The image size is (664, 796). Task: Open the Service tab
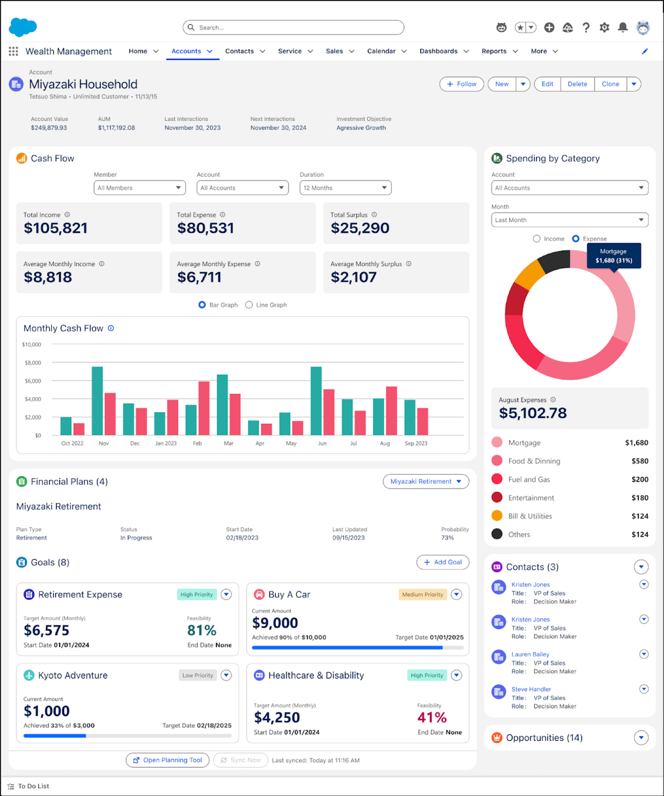pos(290,51)
